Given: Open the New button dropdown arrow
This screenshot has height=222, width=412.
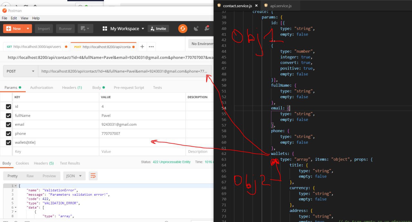Looking at the screenshot, I should (x=28, y=29).
